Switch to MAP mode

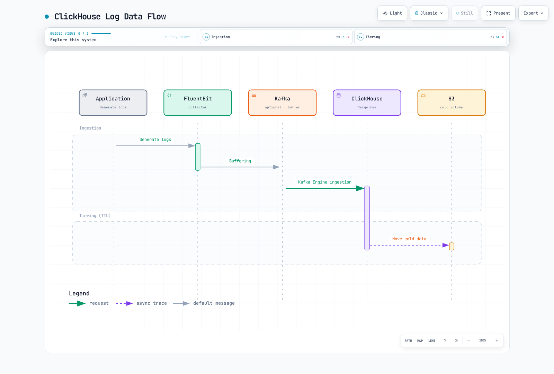[420, 341]
